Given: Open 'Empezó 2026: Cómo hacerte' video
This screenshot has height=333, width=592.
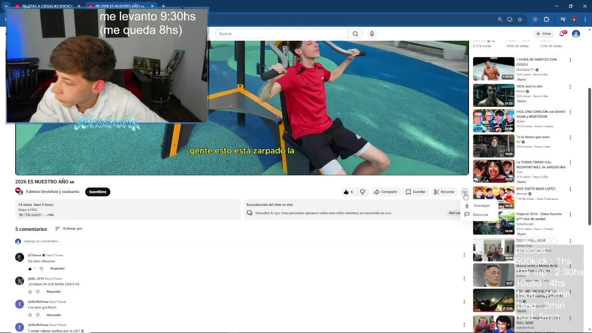Looking at the screenshot, I should click(x=539, y=216).
